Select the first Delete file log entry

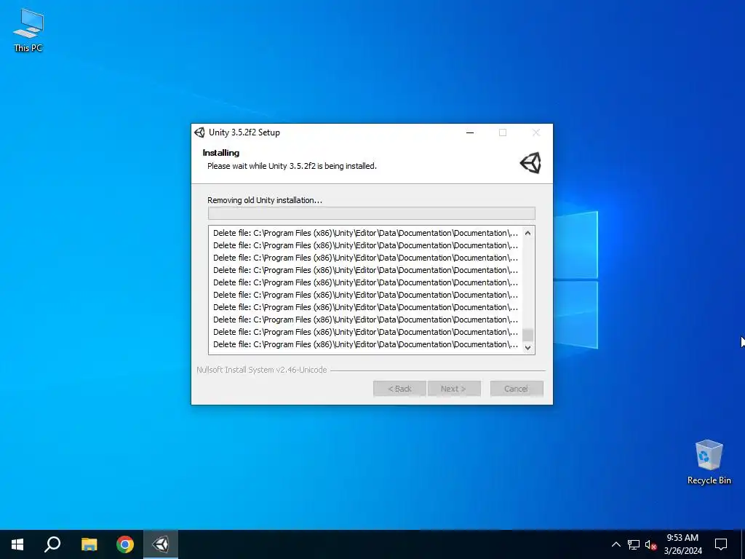tap(365, 233)
